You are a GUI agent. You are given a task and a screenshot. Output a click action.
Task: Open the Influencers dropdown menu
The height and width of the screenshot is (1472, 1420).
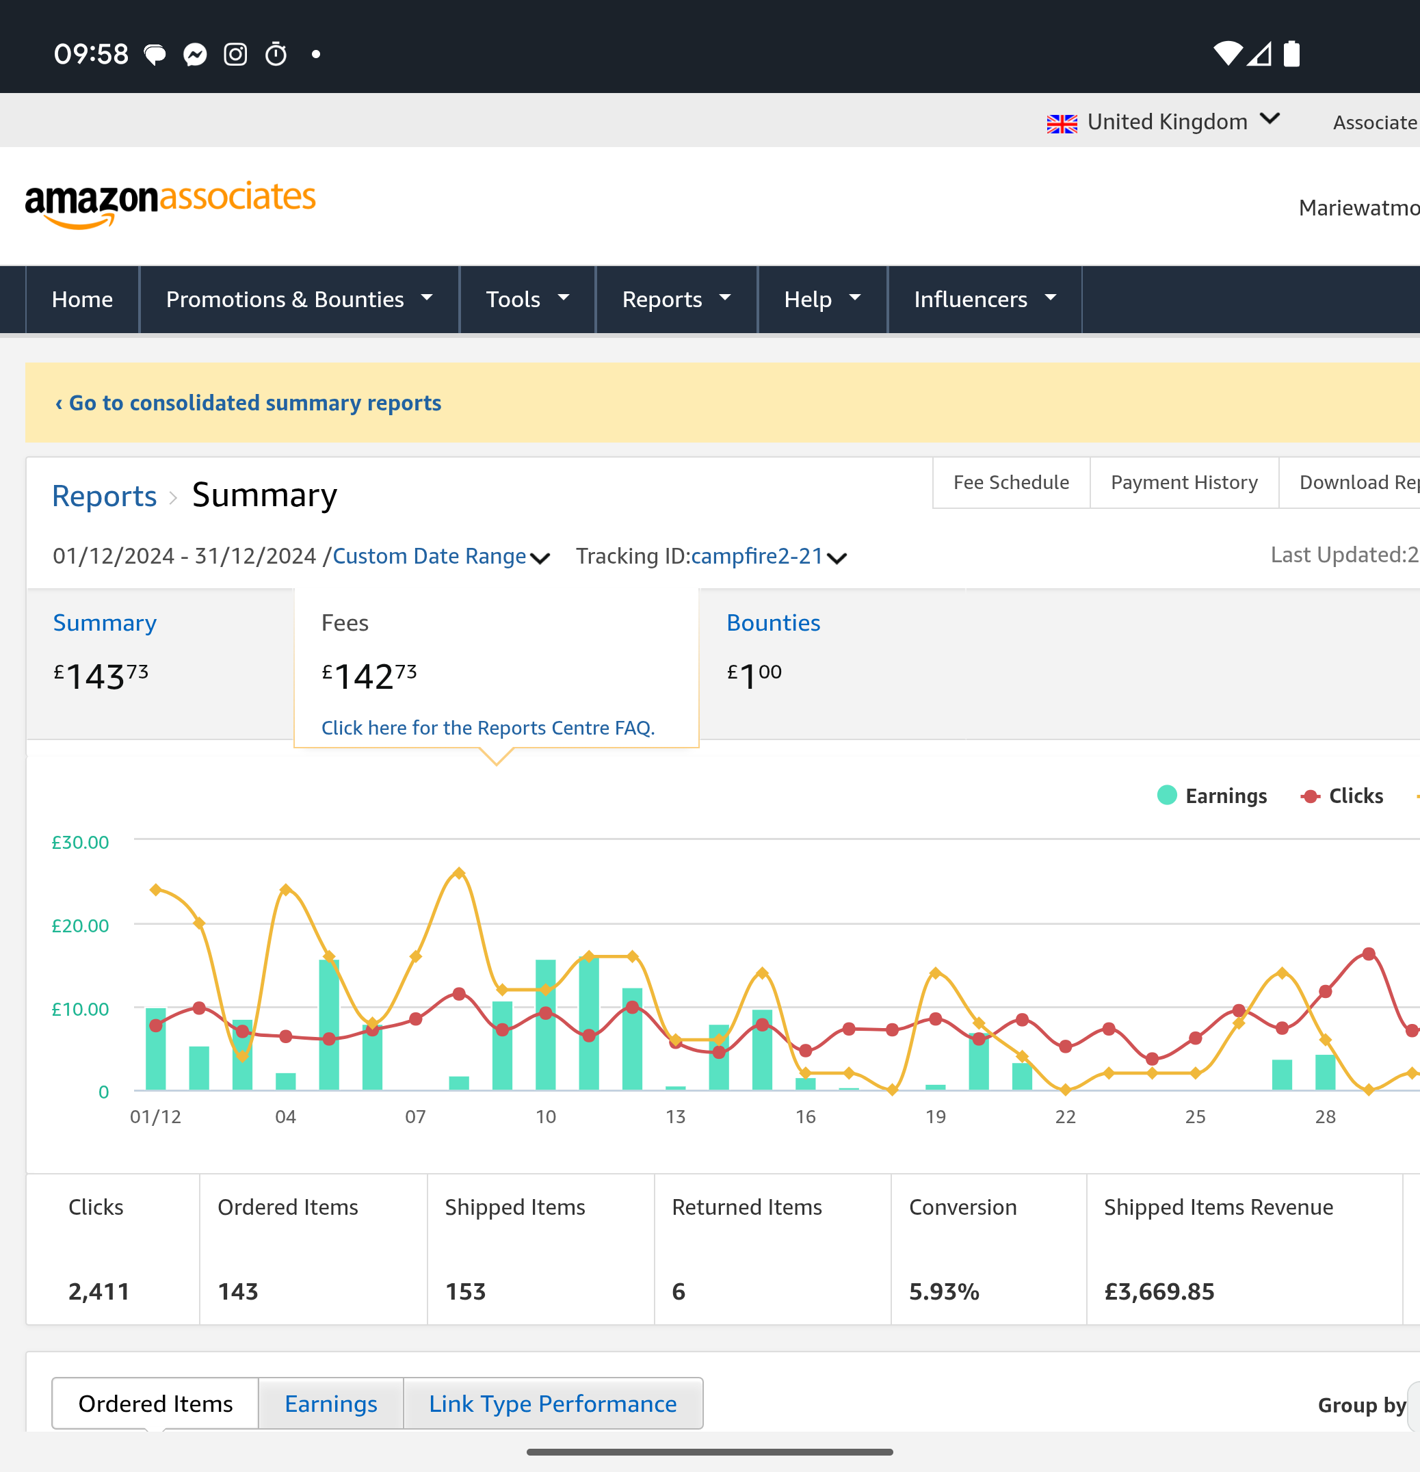point(985,300)
